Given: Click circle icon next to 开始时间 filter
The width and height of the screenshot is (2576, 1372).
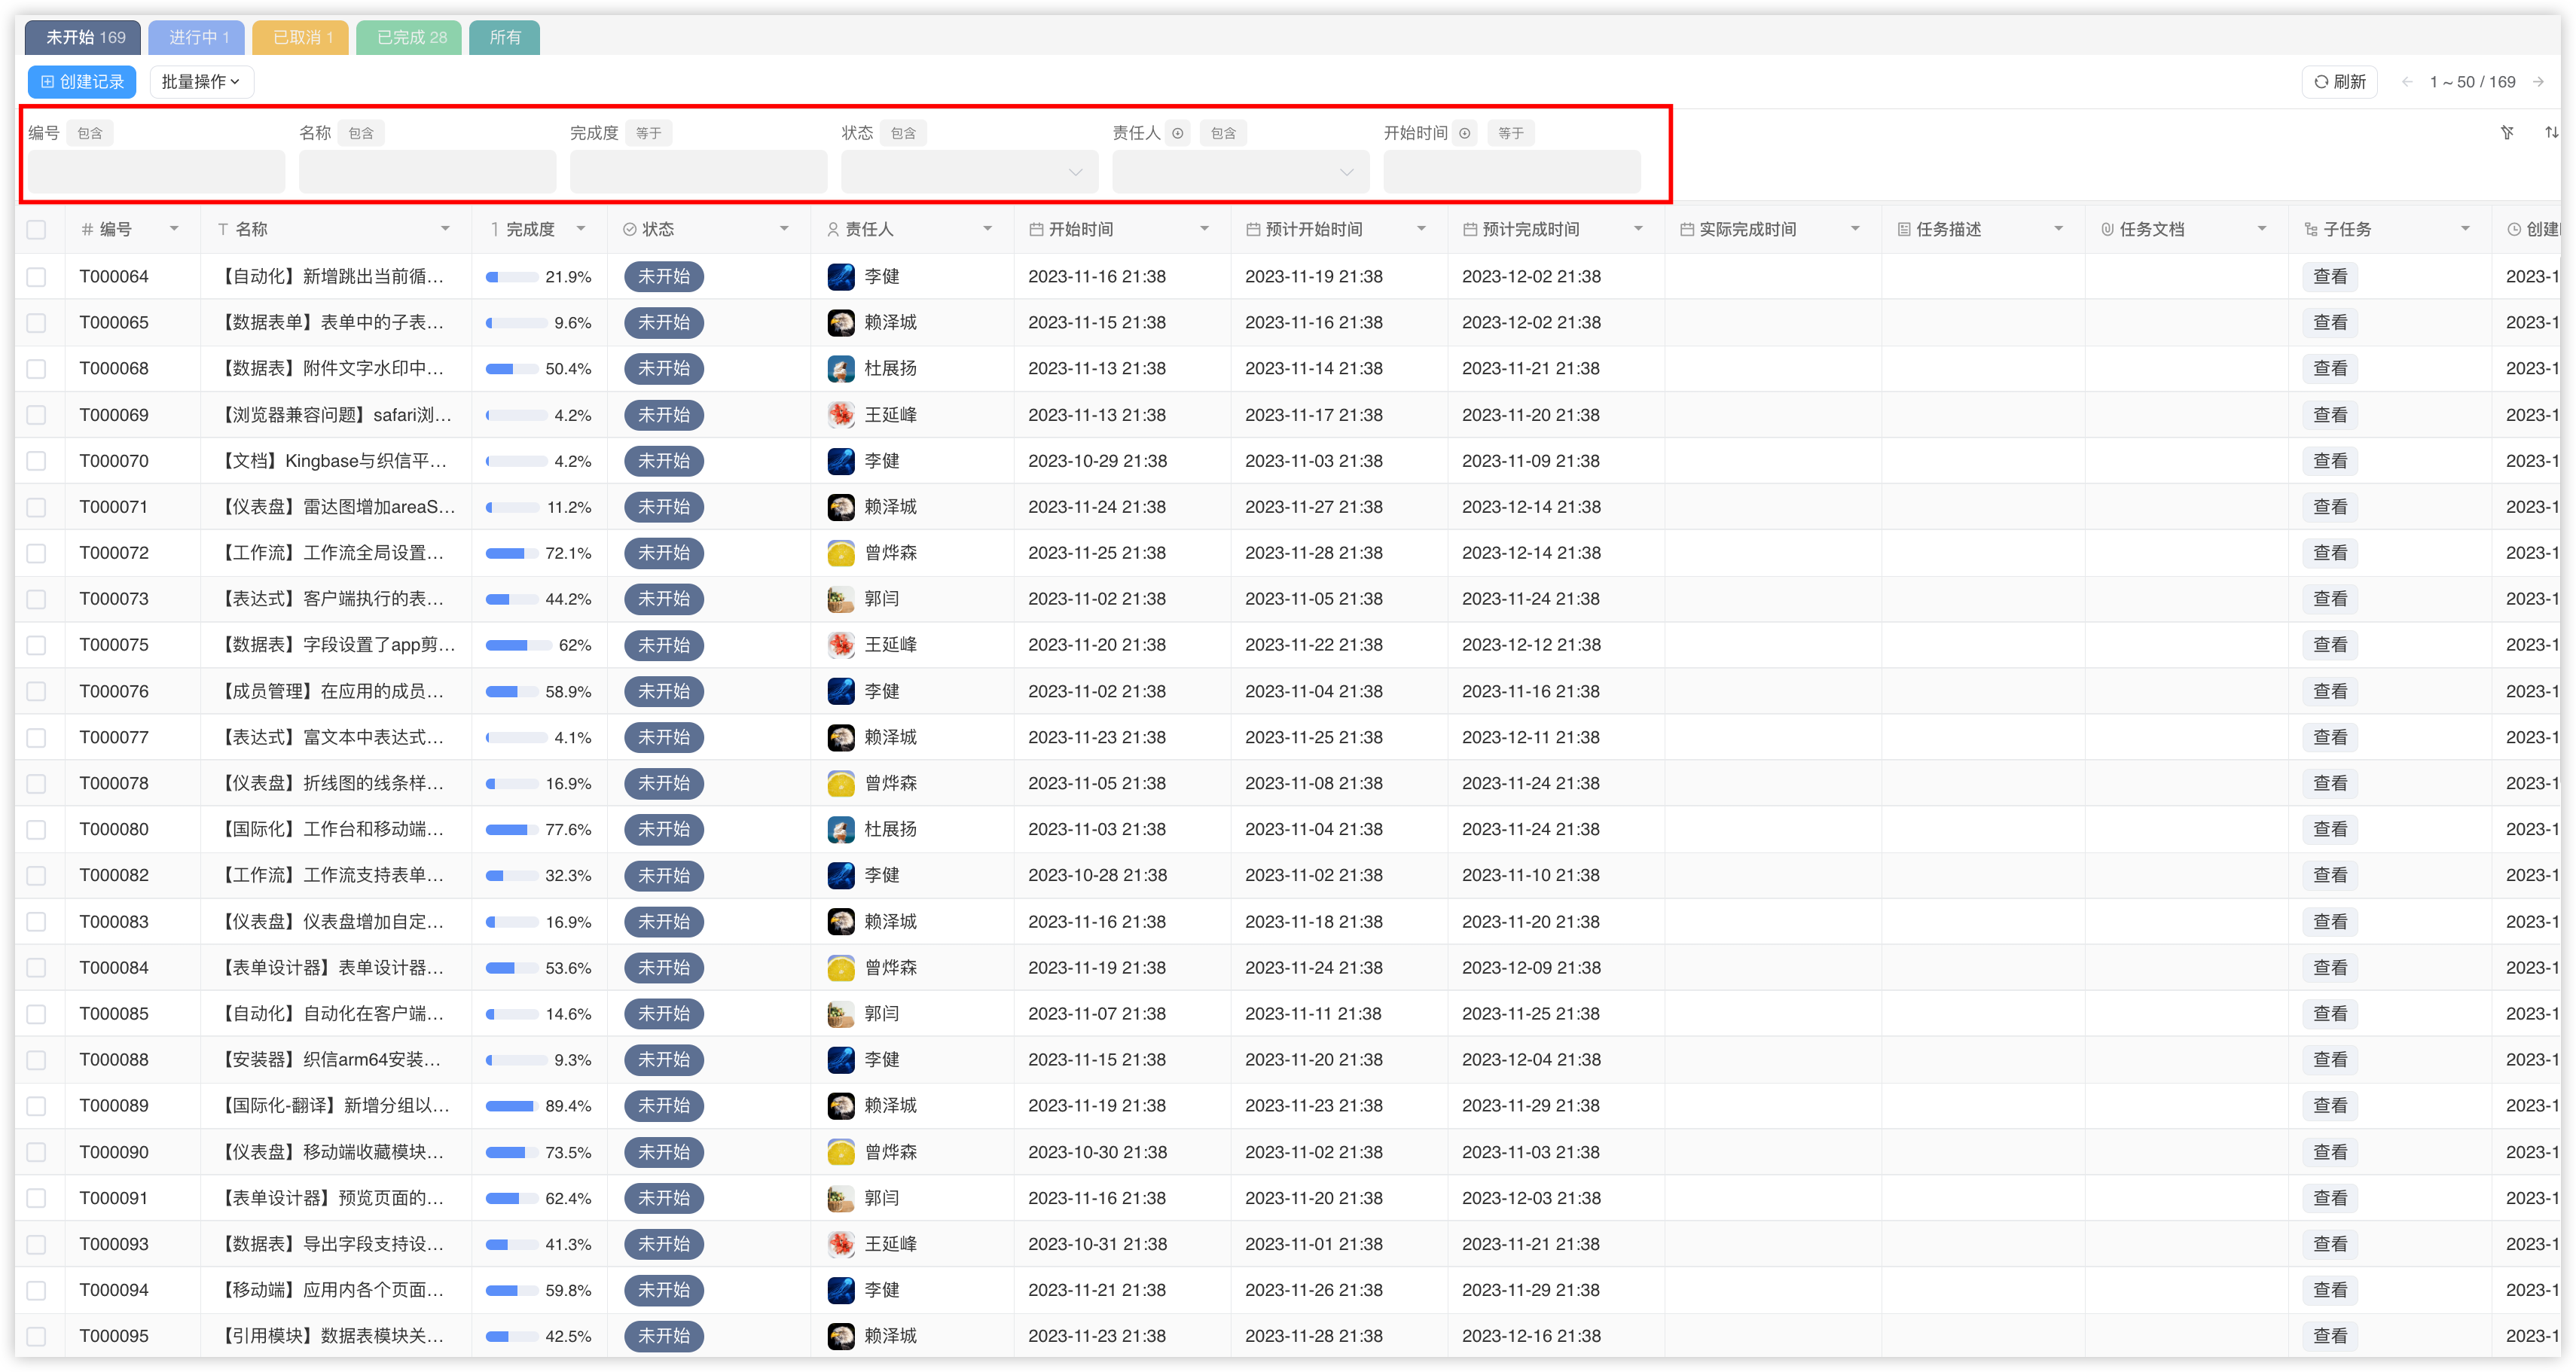Looking at the screenshot, I should pyautogui.click(x=1464, y=133).
